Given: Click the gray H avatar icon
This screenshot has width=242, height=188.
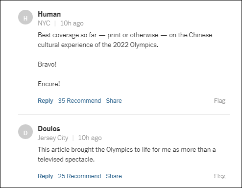Looking at the screenshot, I should (x=25, y=17).
